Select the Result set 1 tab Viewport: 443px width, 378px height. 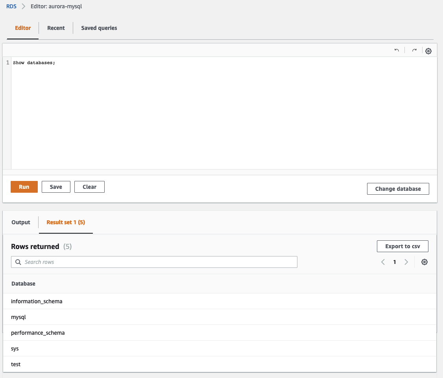coord(66,222)
